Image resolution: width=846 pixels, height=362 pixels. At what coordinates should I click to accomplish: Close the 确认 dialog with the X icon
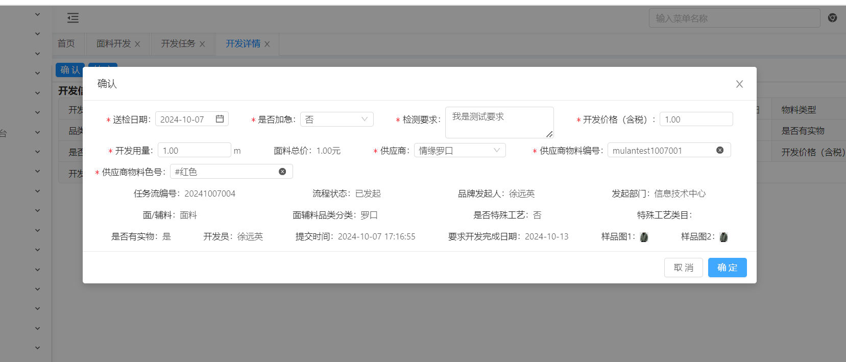point(739,84)
